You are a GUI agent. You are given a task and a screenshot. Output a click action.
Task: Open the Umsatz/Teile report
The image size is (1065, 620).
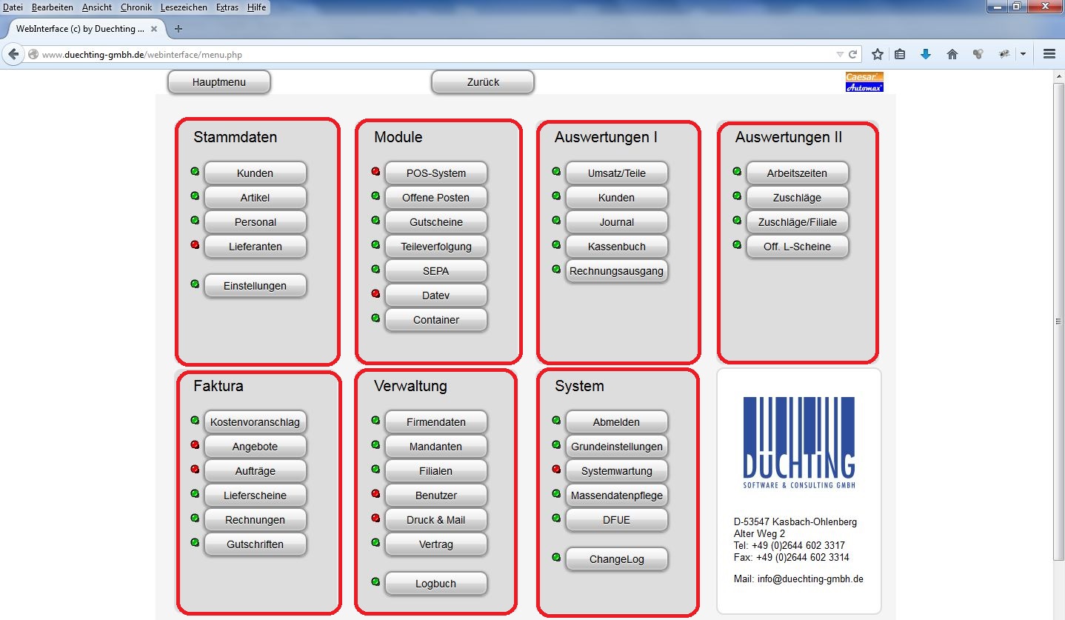617,173
